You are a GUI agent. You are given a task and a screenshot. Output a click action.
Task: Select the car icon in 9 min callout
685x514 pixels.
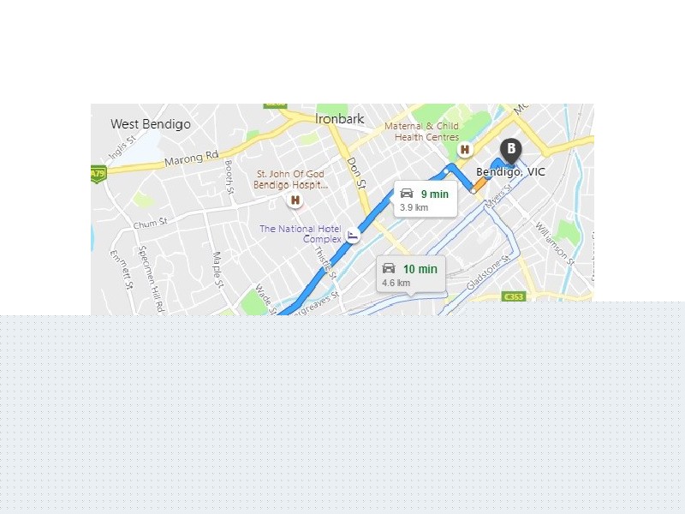(406, 194)
